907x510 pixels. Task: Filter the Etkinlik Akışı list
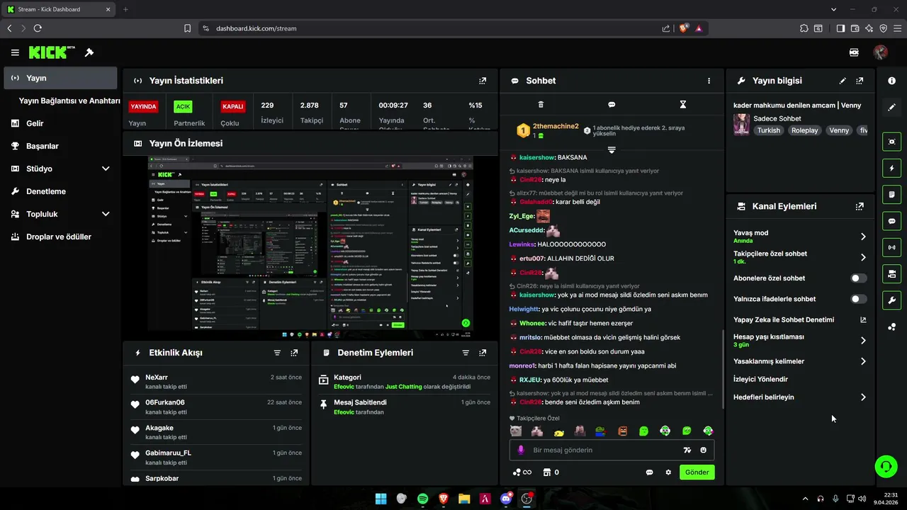click(x=277, y=353)
